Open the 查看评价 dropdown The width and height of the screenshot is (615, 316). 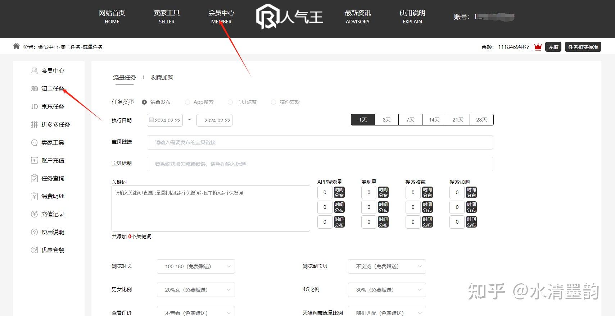(x=196, y=311)
